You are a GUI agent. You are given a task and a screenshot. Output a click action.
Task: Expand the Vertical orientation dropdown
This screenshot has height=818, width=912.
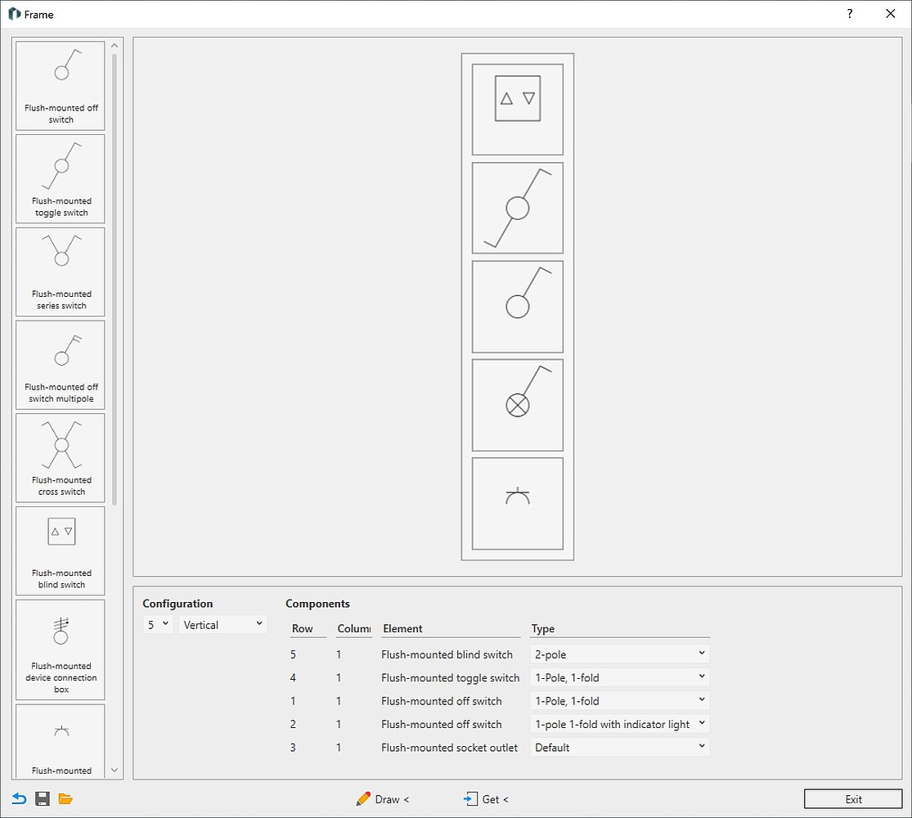(x=223, y=625)
